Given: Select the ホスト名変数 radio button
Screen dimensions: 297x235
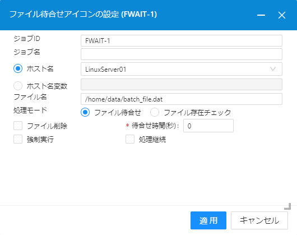Looking at the screenshot, I should tap(18, 86).
